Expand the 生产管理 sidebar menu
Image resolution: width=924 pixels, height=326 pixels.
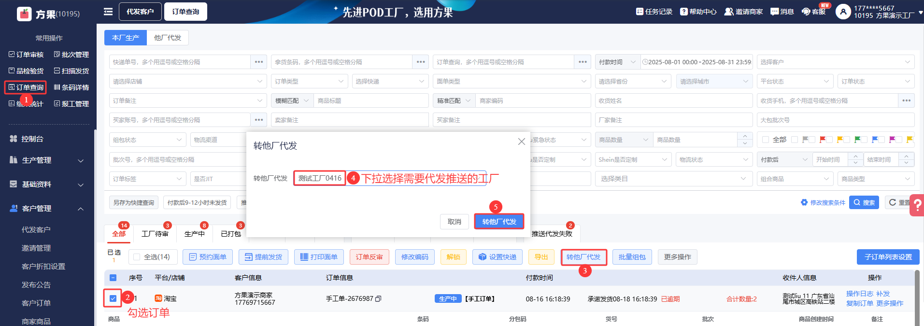tap(47, 160)
